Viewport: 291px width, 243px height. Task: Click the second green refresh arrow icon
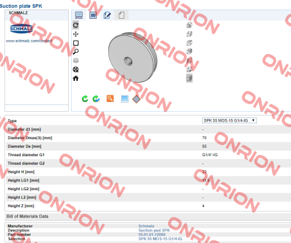pyautogui.click(x=96, y=98)
